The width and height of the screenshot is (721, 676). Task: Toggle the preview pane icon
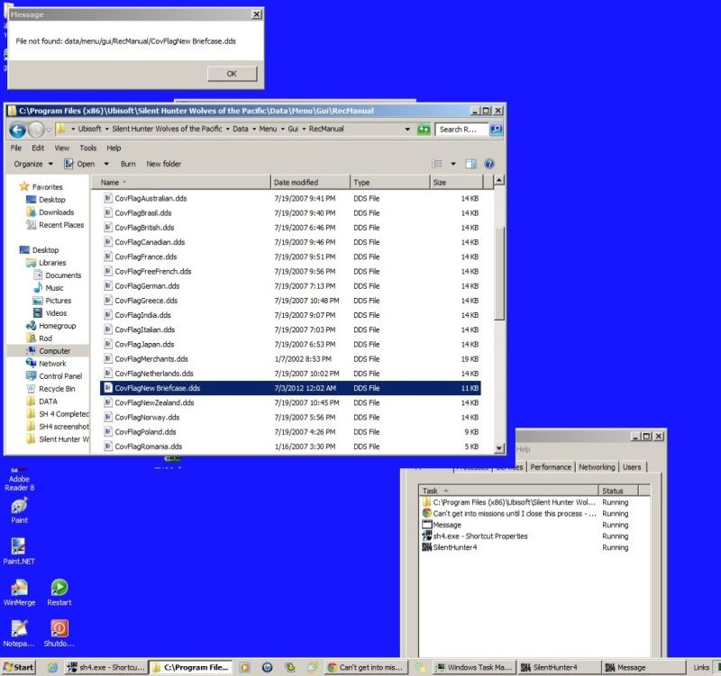click(x=470, y=164)
